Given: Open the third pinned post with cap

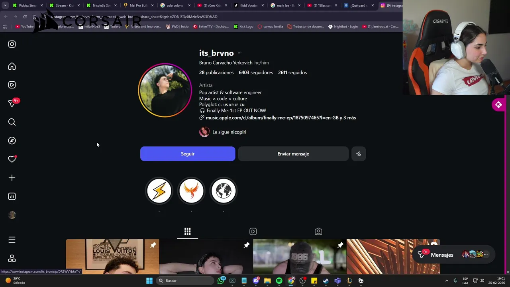Looking at the screenshot, I should 300,257.
